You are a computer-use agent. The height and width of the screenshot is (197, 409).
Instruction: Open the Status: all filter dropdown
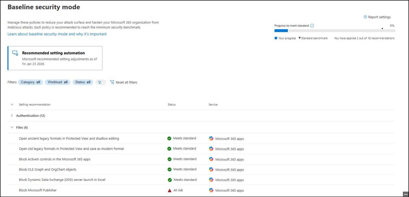83,82
